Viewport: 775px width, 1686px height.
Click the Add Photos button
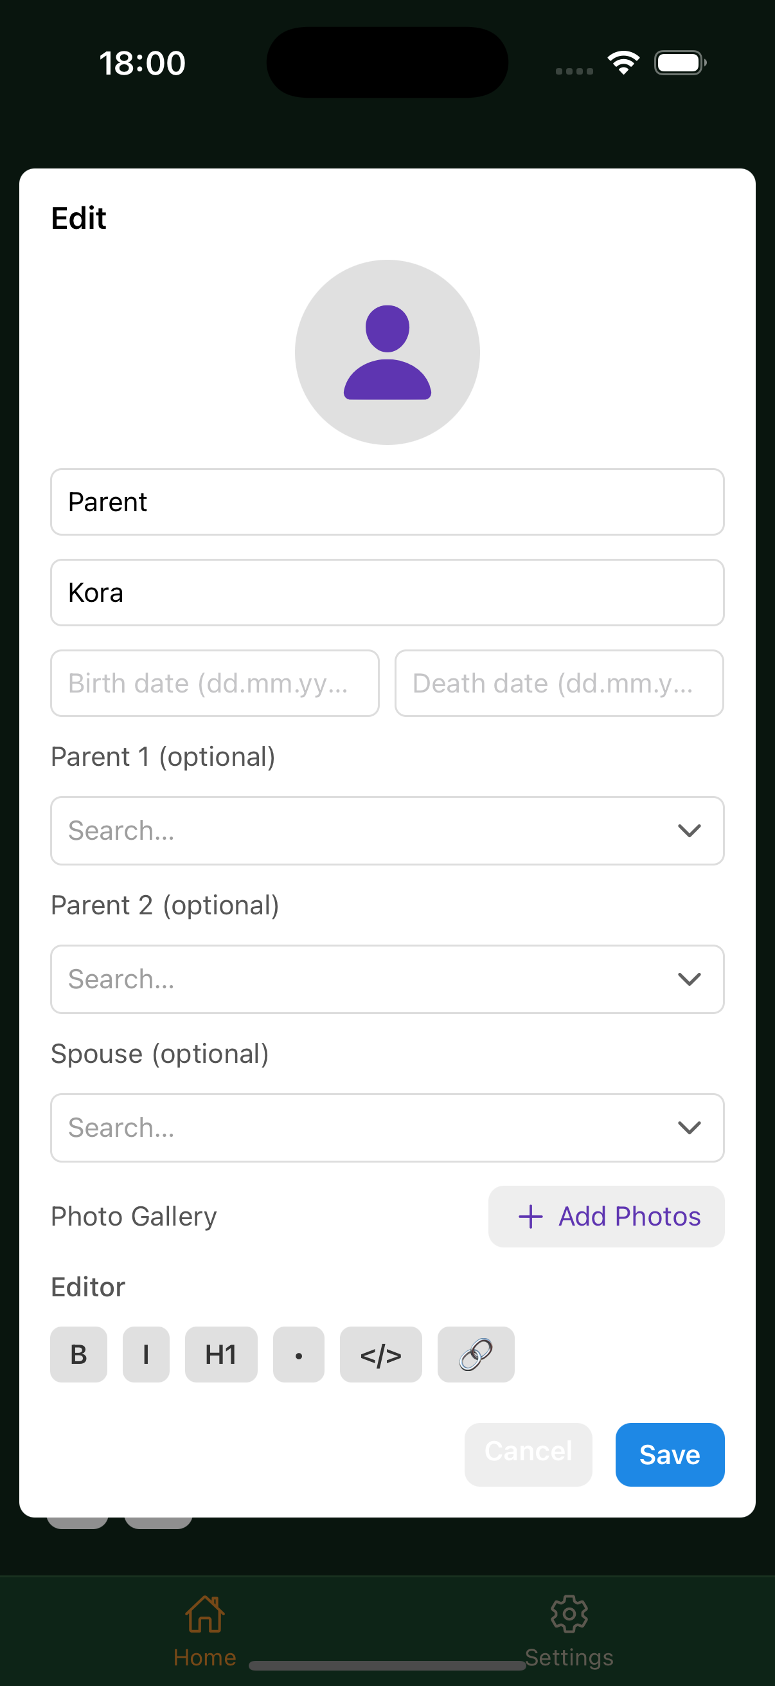point(606,1217)
